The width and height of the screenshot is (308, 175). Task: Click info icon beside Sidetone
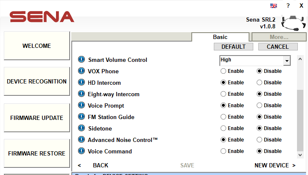[x=81, y=128]
